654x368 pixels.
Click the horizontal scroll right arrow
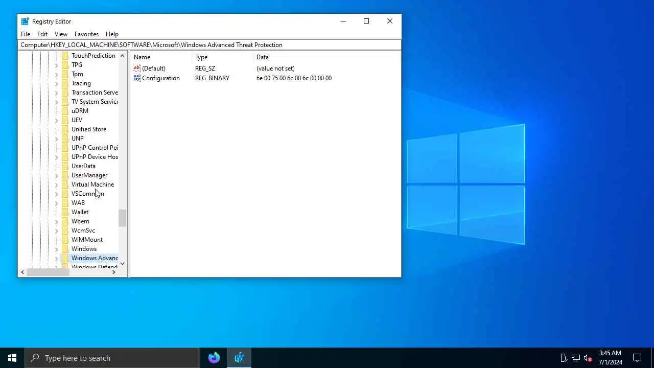(x=114, y=272)
